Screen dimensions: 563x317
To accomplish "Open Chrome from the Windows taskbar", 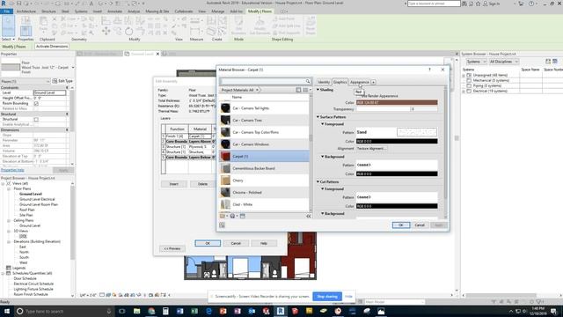I will coord(151,311).
